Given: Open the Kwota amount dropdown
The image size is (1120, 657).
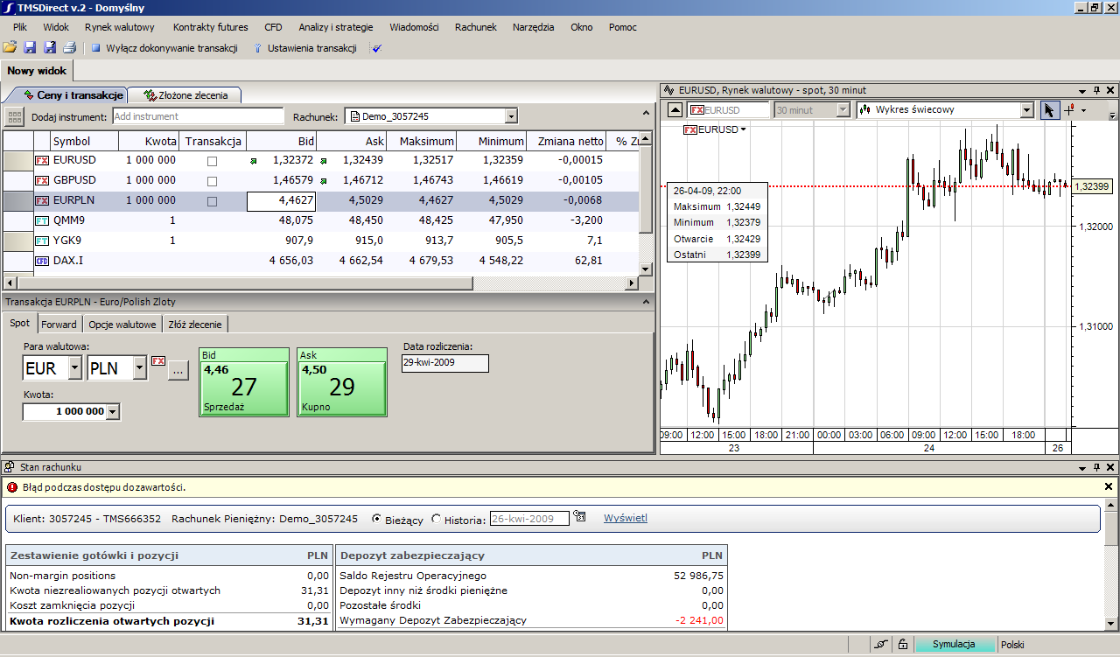Looking at the screenshot, I should point(112,411).
